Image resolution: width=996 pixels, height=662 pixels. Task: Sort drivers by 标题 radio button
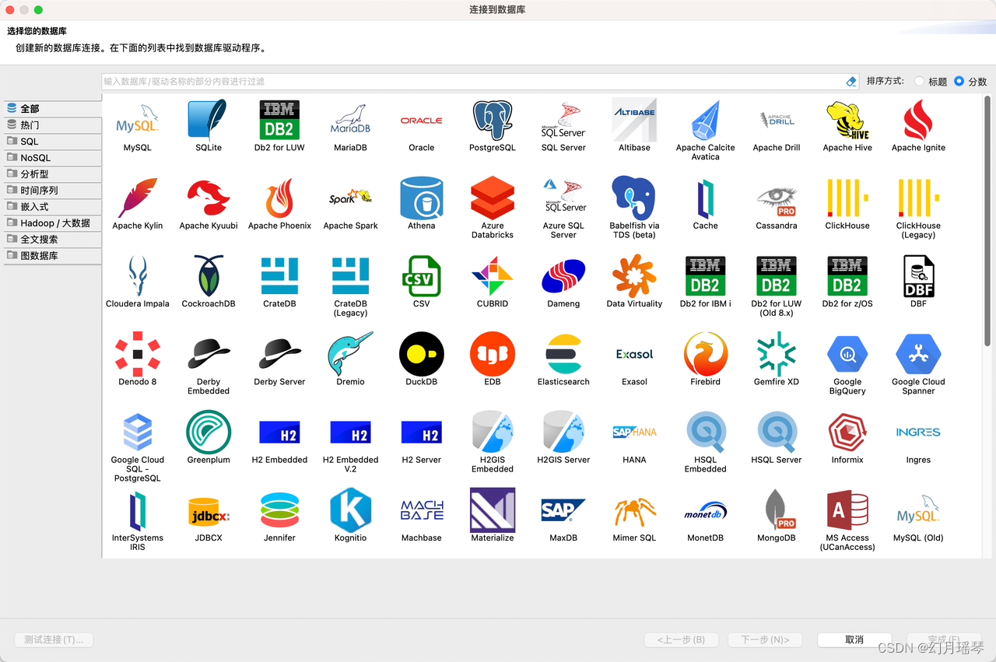coord(920,81)
